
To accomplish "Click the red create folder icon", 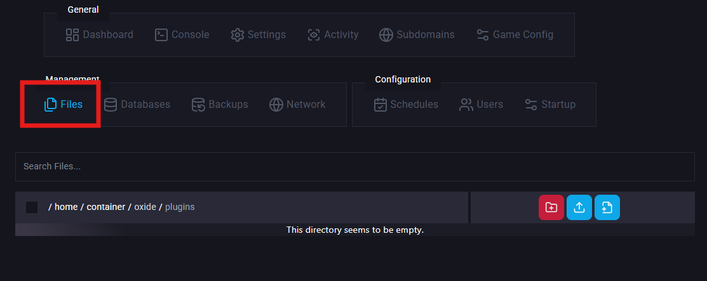I will point(551,207).
